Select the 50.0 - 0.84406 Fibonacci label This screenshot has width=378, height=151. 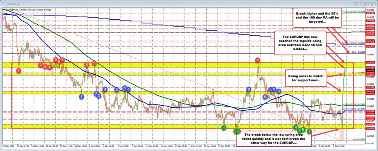coord(359,52)
